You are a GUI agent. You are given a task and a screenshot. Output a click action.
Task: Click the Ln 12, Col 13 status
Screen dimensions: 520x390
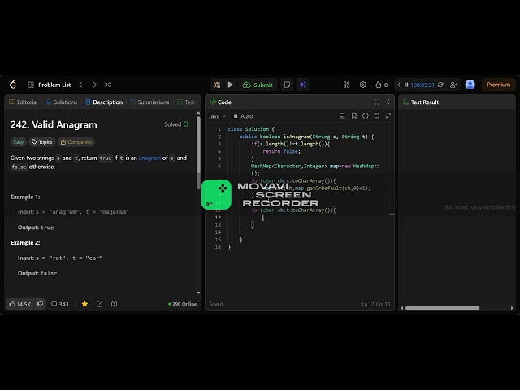coord(375,304)
